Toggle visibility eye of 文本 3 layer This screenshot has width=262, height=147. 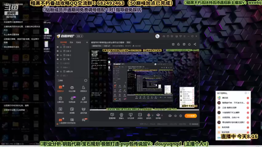coord(58,51)
